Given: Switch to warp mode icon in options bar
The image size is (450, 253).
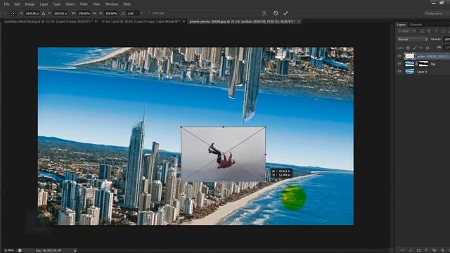Looking at the screenshot, I should (x=264, y=13).
